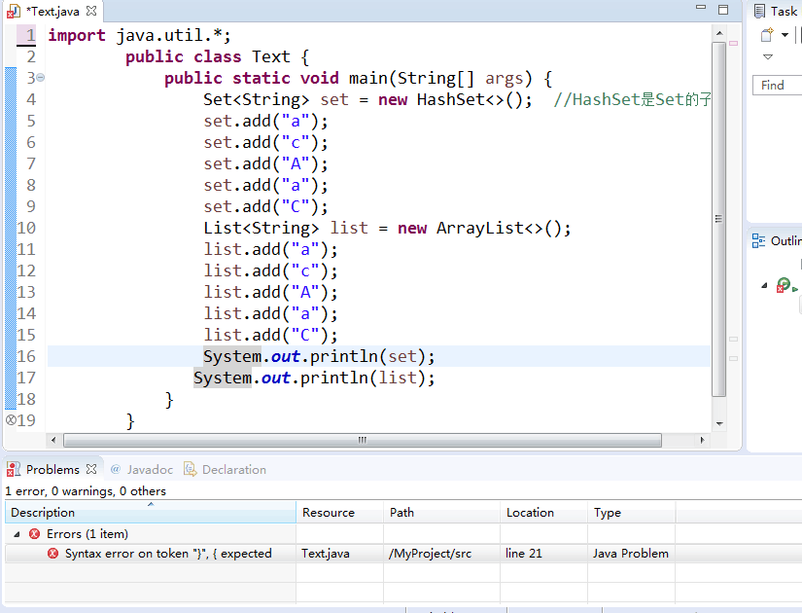Click the closing brace on line 19

click(130, 421)
